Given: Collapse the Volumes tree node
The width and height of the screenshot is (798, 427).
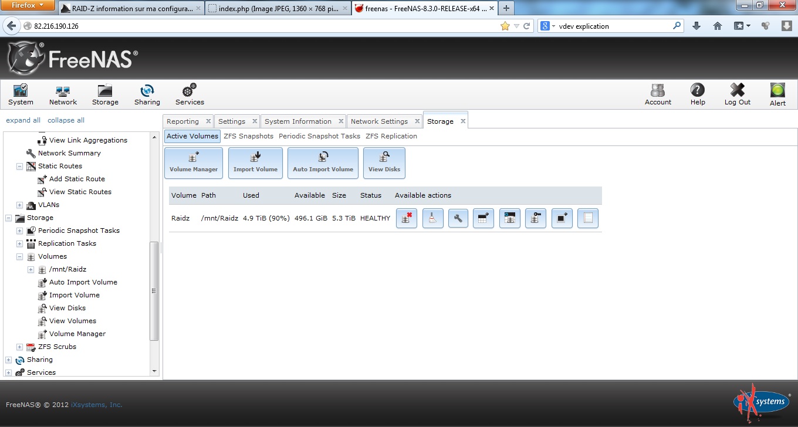Looking at the screenshot, I should click(19, 256).
